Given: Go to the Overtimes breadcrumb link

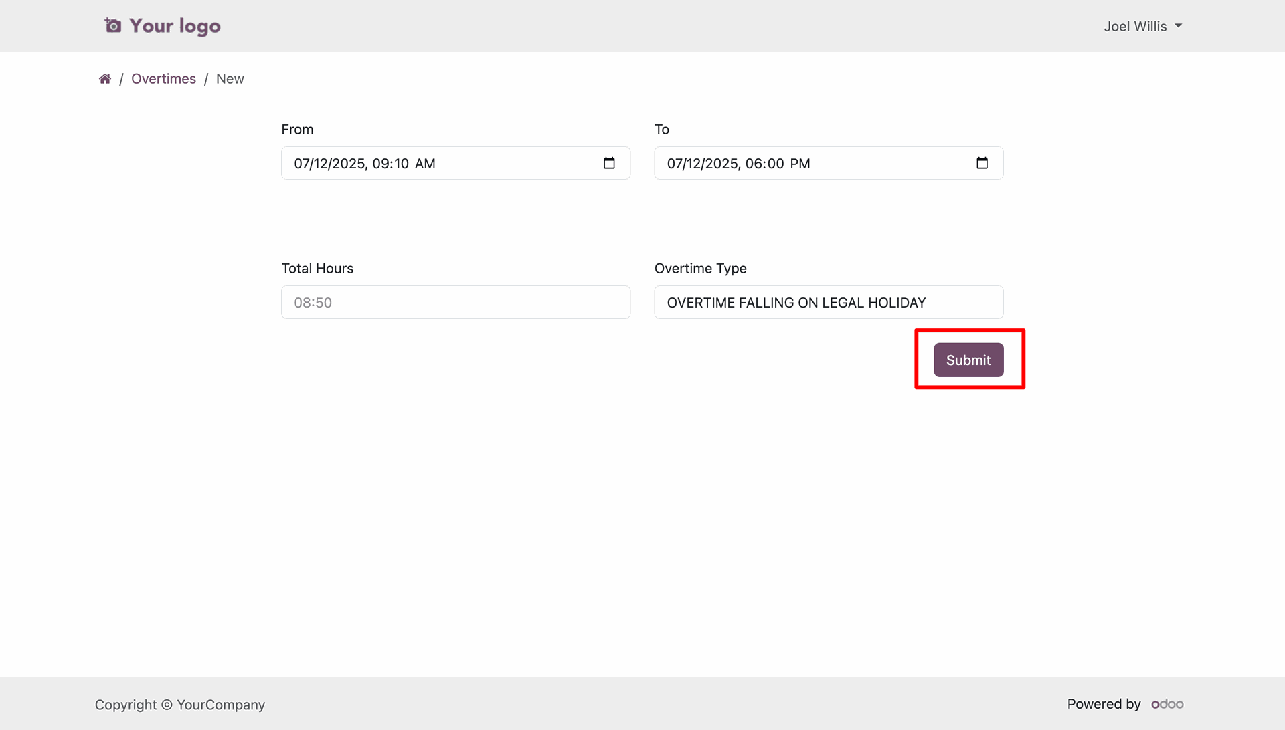Looking at the screenshot, I should pos(163,79).
